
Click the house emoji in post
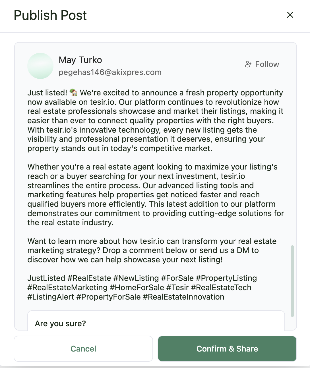73,92
